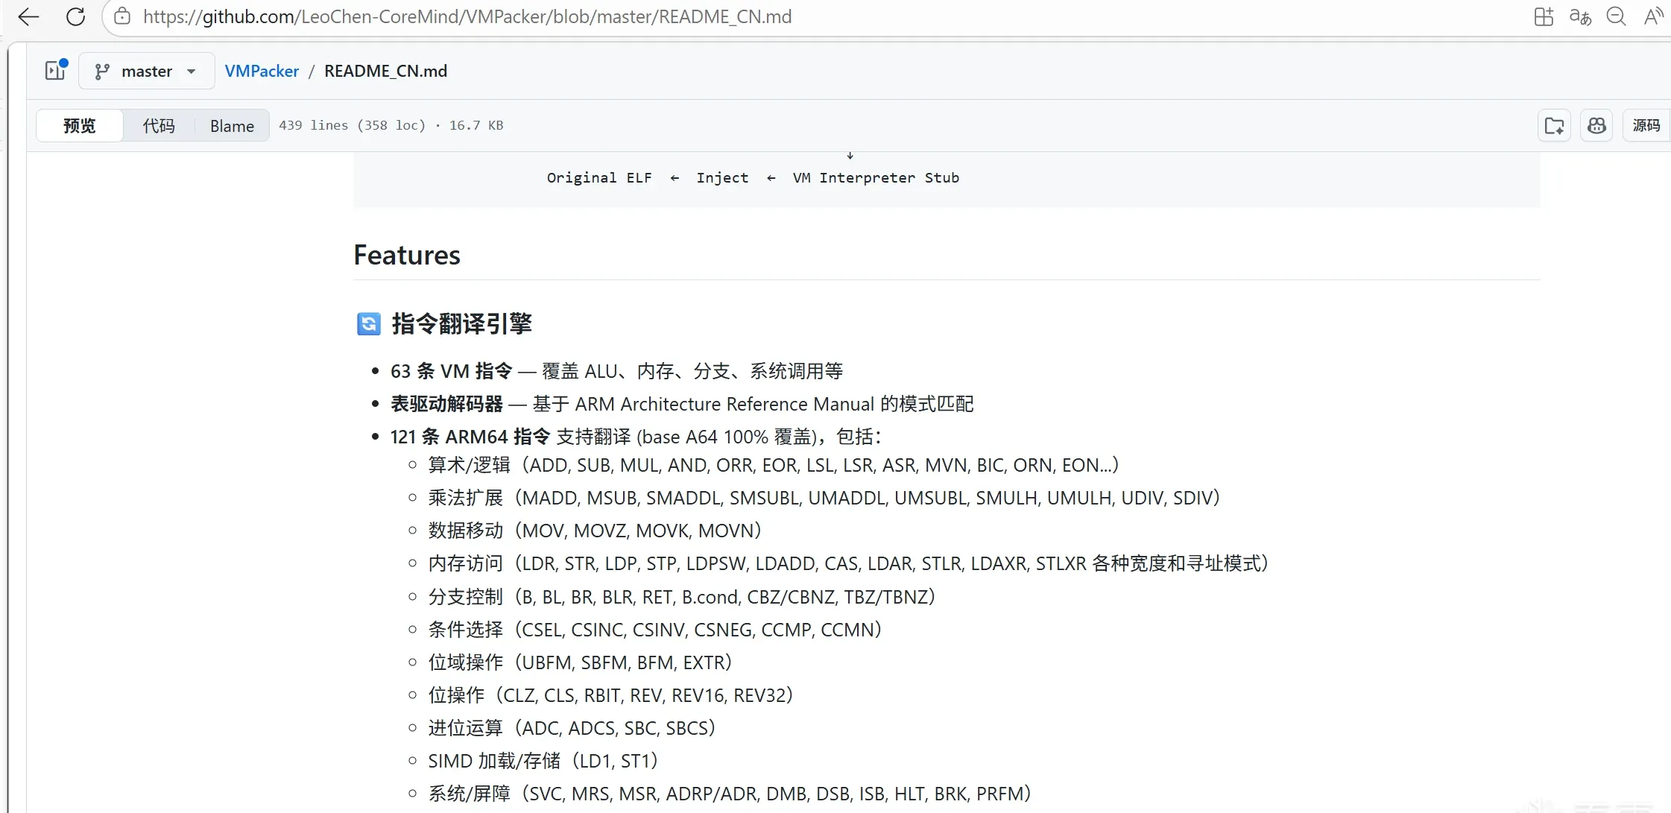Screen dimensions: 1671x813
Task: Reload the page with the refresh icon
Action: (x=75, y=16)
